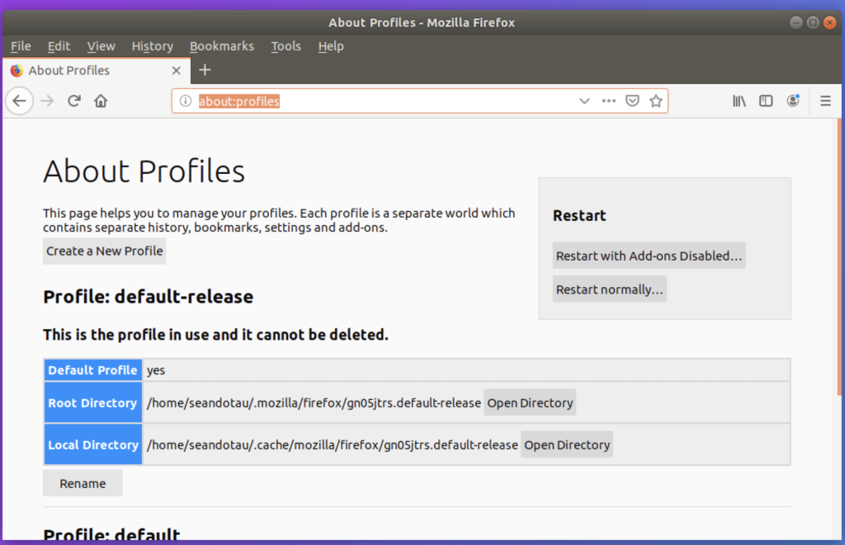This screenshot has width=845, height=545.
Task: Open the File menu
Action: (x=21, y=46)
